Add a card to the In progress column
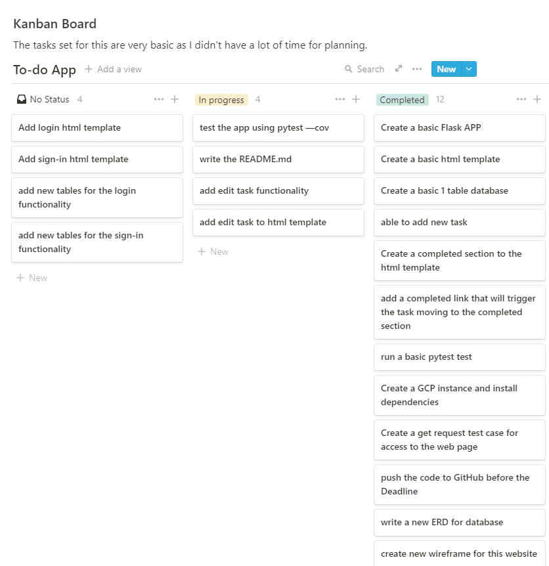This screenshot has width=549, height=566. [x=355, y=99]
